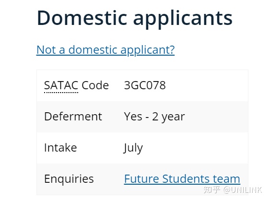
Task: Click the @UNILINK watermark text
Action: (x=243, y=190)
